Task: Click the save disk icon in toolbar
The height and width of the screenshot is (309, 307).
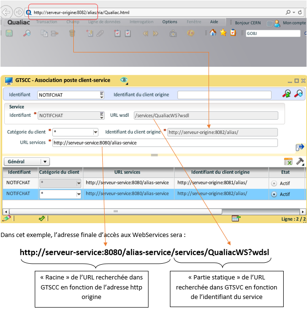Action: coord(9,33)
